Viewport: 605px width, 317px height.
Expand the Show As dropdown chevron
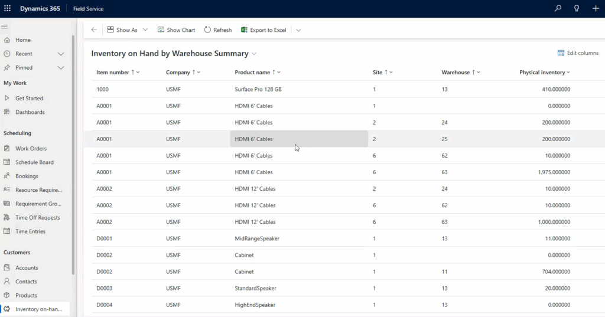click(145, 30)
